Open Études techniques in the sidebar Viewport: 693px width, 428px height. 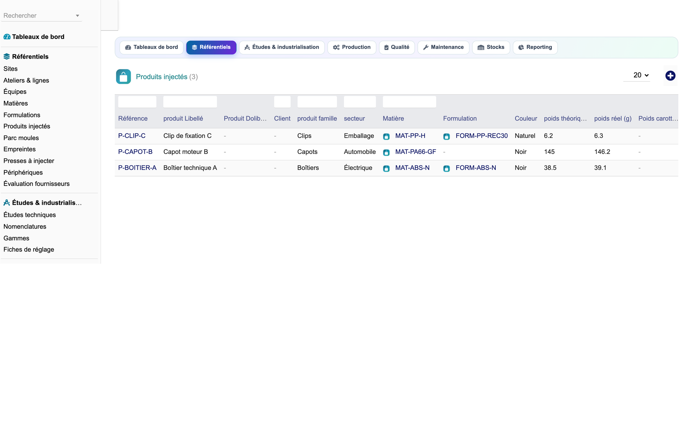point(30,215)
